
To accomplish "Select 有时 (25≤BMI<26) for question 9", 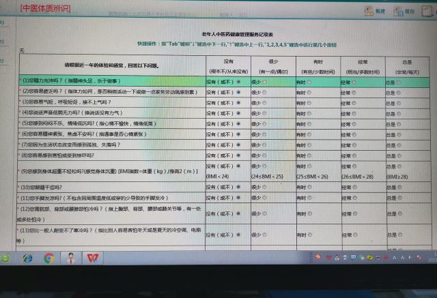I will pyautogui.click(x=309, y=166).
